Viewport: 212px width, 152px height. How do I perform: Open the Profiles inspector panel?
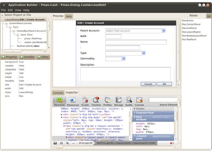click(108, 101)
